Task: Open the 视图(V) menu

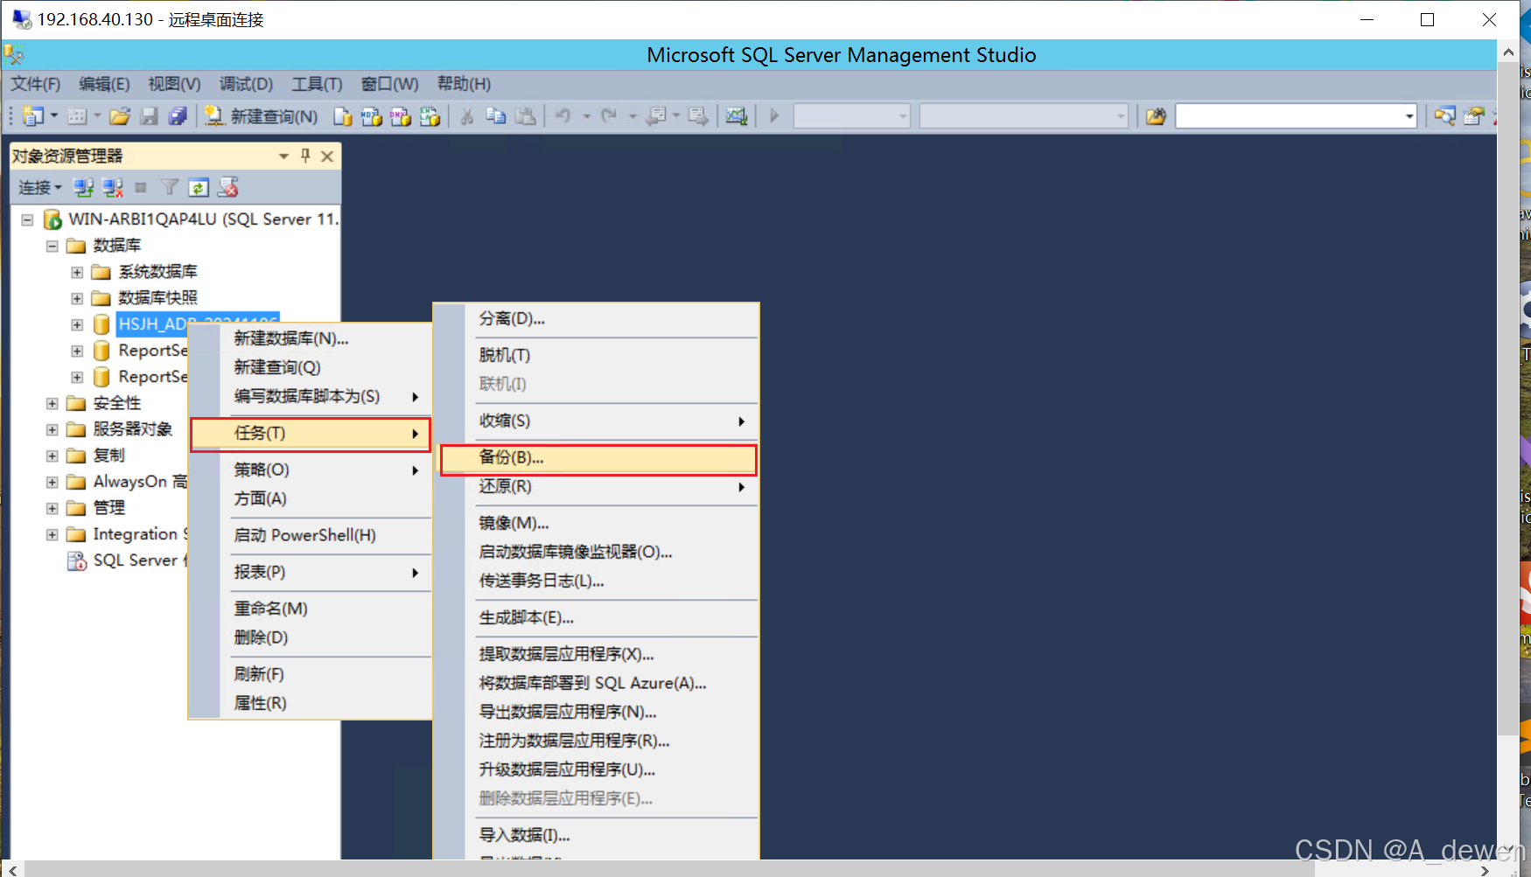Action: pos(174,84)
